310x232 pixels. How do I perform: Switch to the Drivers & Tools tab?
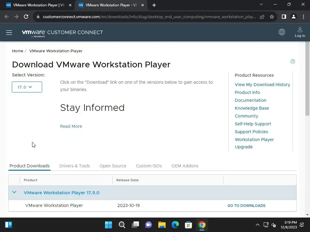tap(74, 166)
